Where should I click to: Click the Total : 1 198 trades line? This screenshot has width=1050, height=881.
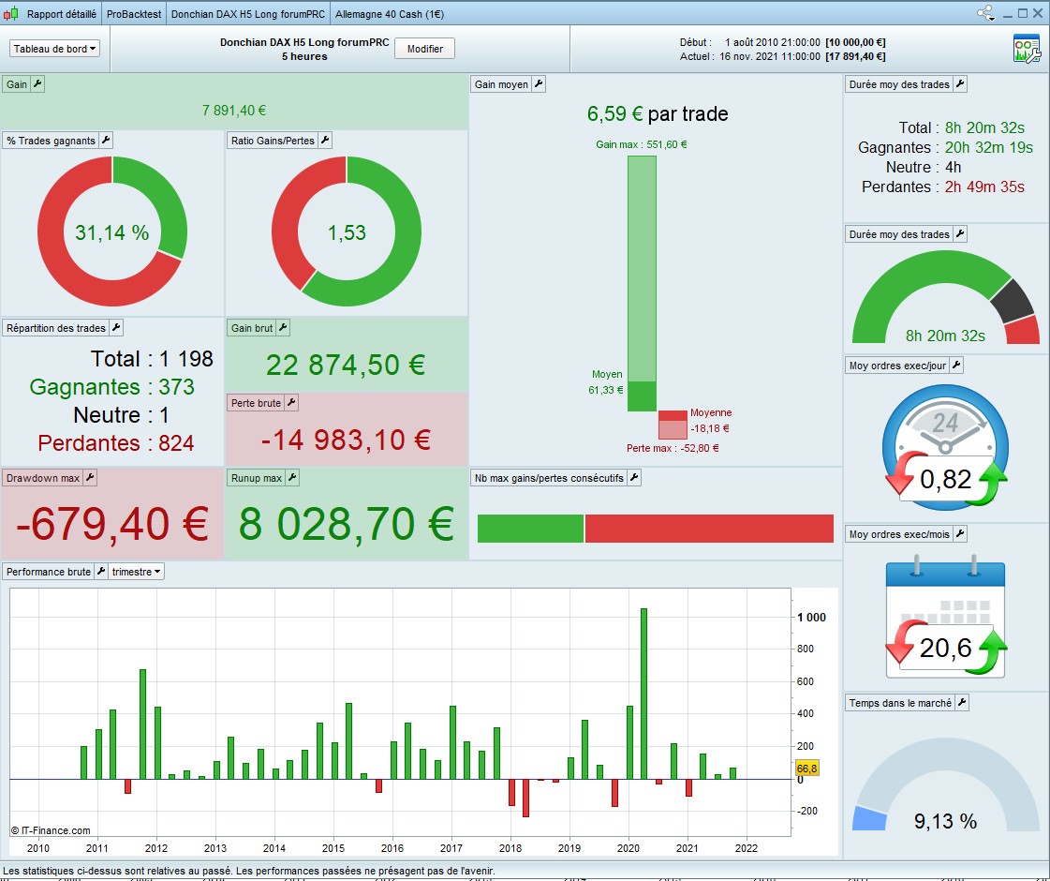tap(152, 358)
